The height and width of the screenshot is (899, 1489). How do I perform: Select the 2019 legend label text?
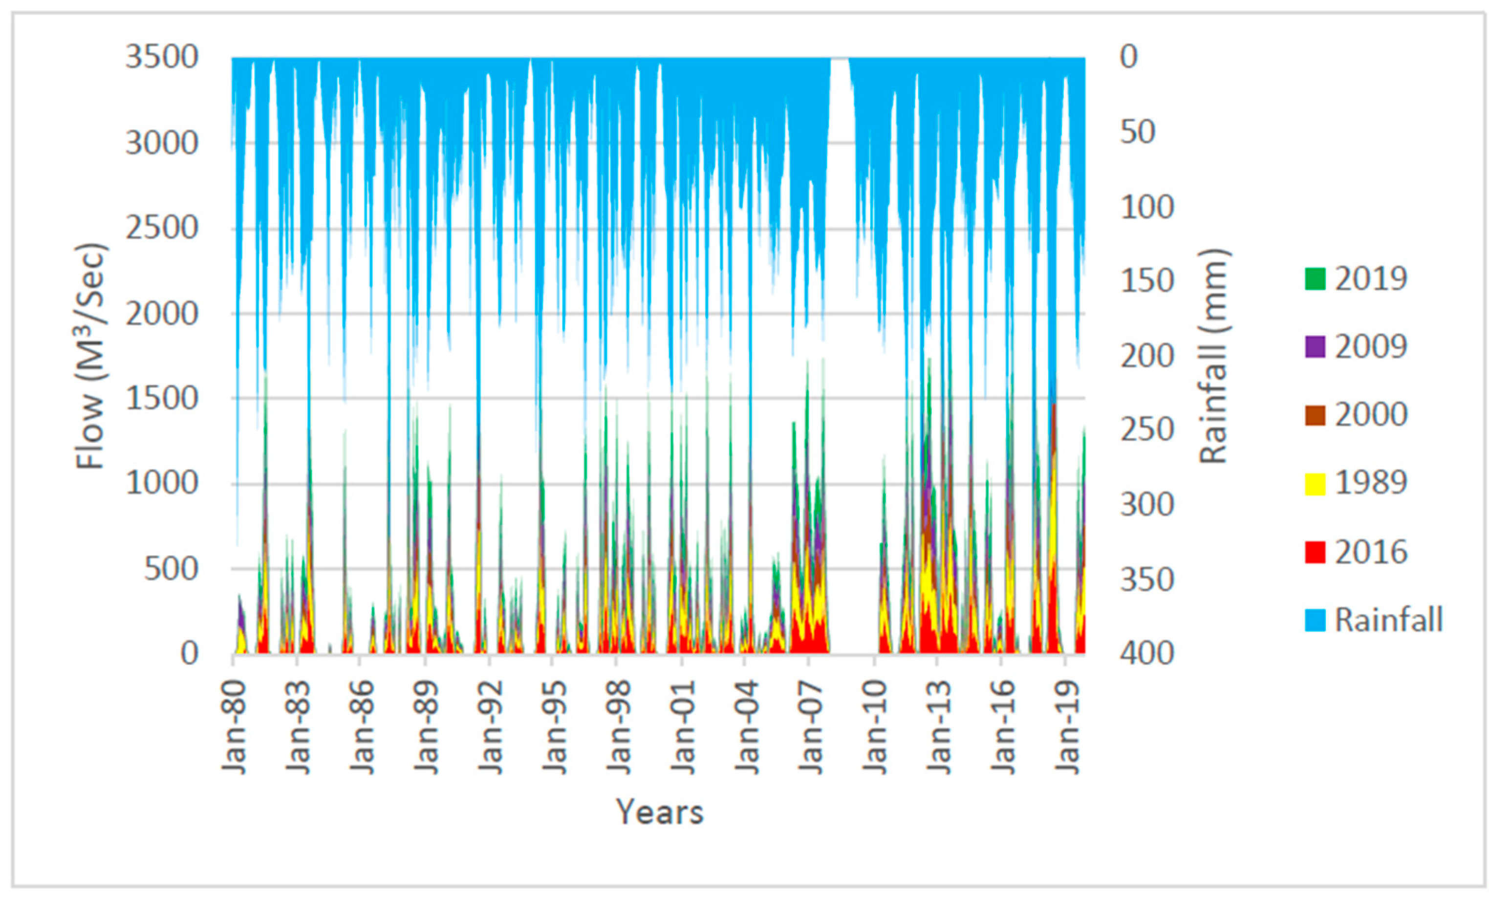point(1371,278)
